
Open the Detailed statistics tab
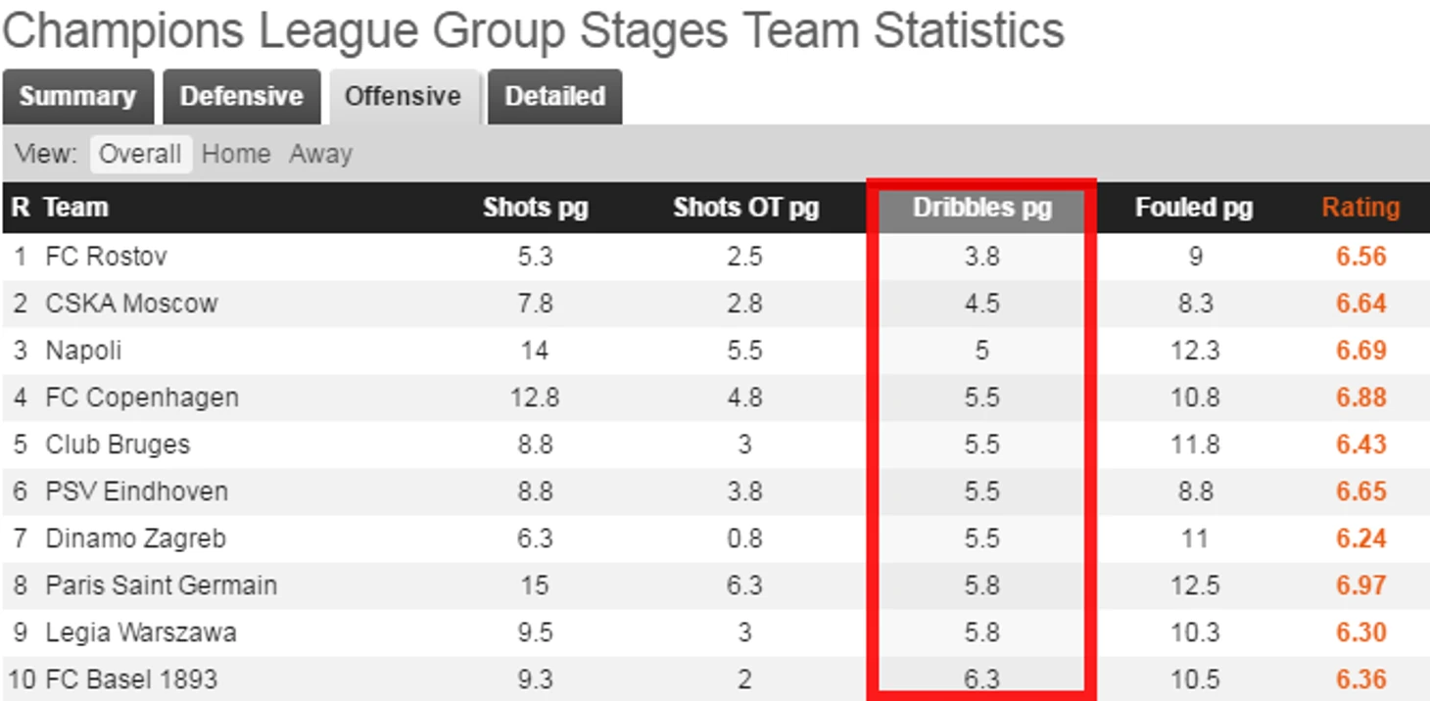tap(554, 97)
